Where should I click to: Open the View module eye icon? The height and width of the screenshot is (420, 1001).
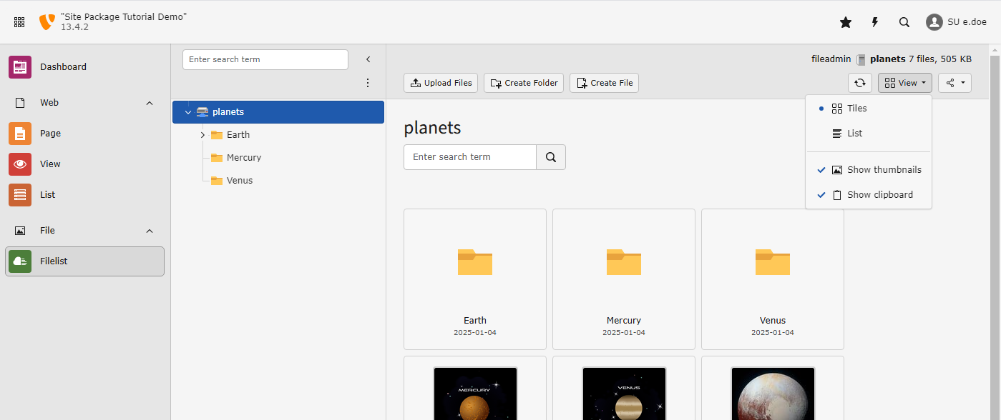point(20,164)
